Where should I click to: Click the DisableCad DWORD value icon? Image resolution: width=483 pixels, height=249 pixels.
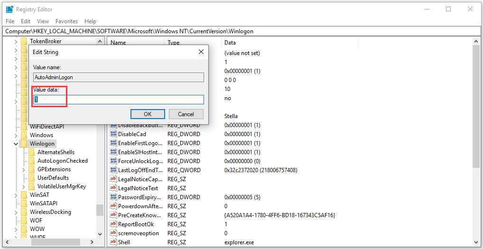point(113,134)
